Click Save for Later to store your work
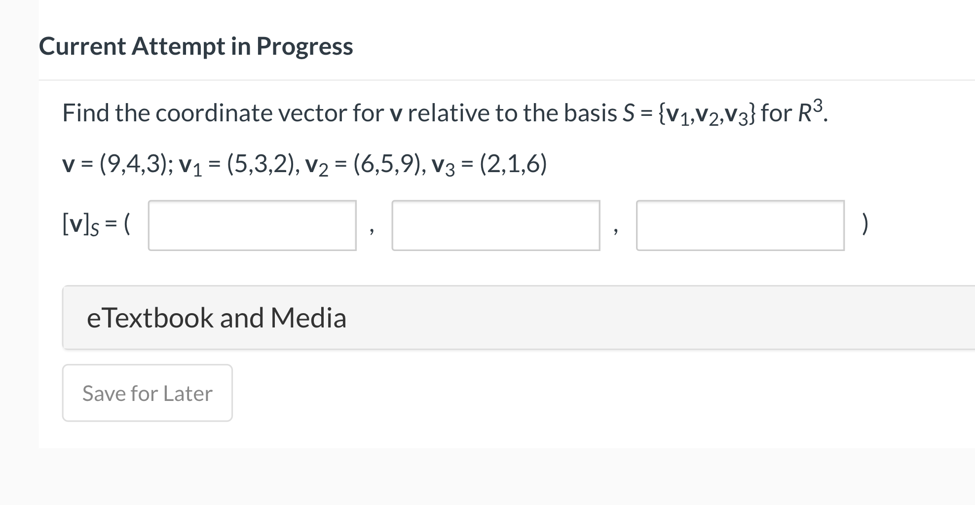Screen dimensions: 975x505 [x=147, y=393]
